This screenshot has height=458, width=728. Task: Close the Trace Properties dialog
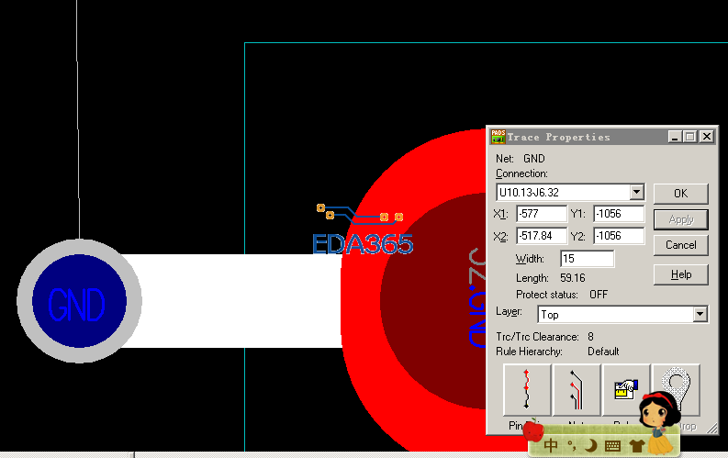707,137
